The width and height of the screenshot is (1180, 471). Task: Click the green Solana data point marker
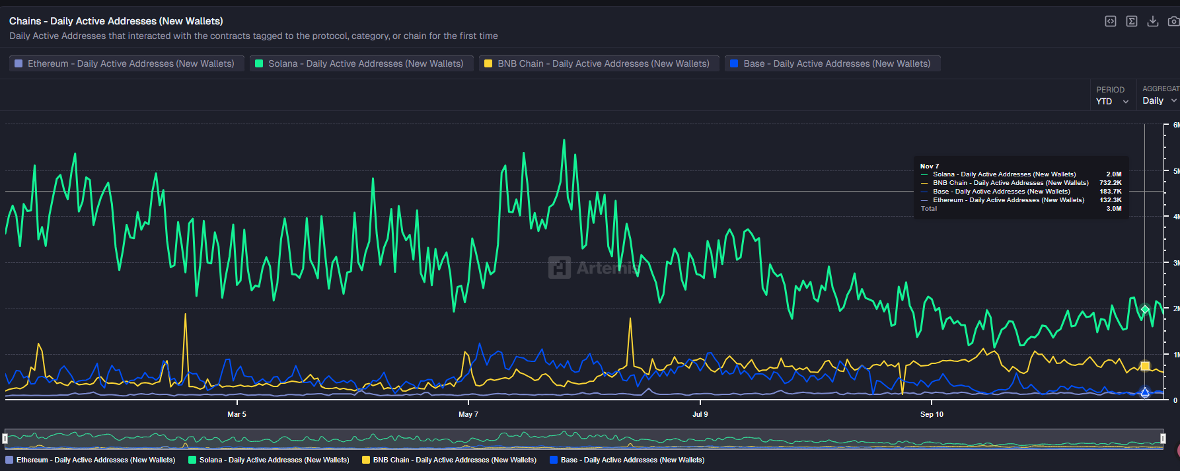[x=1145, y=309]
